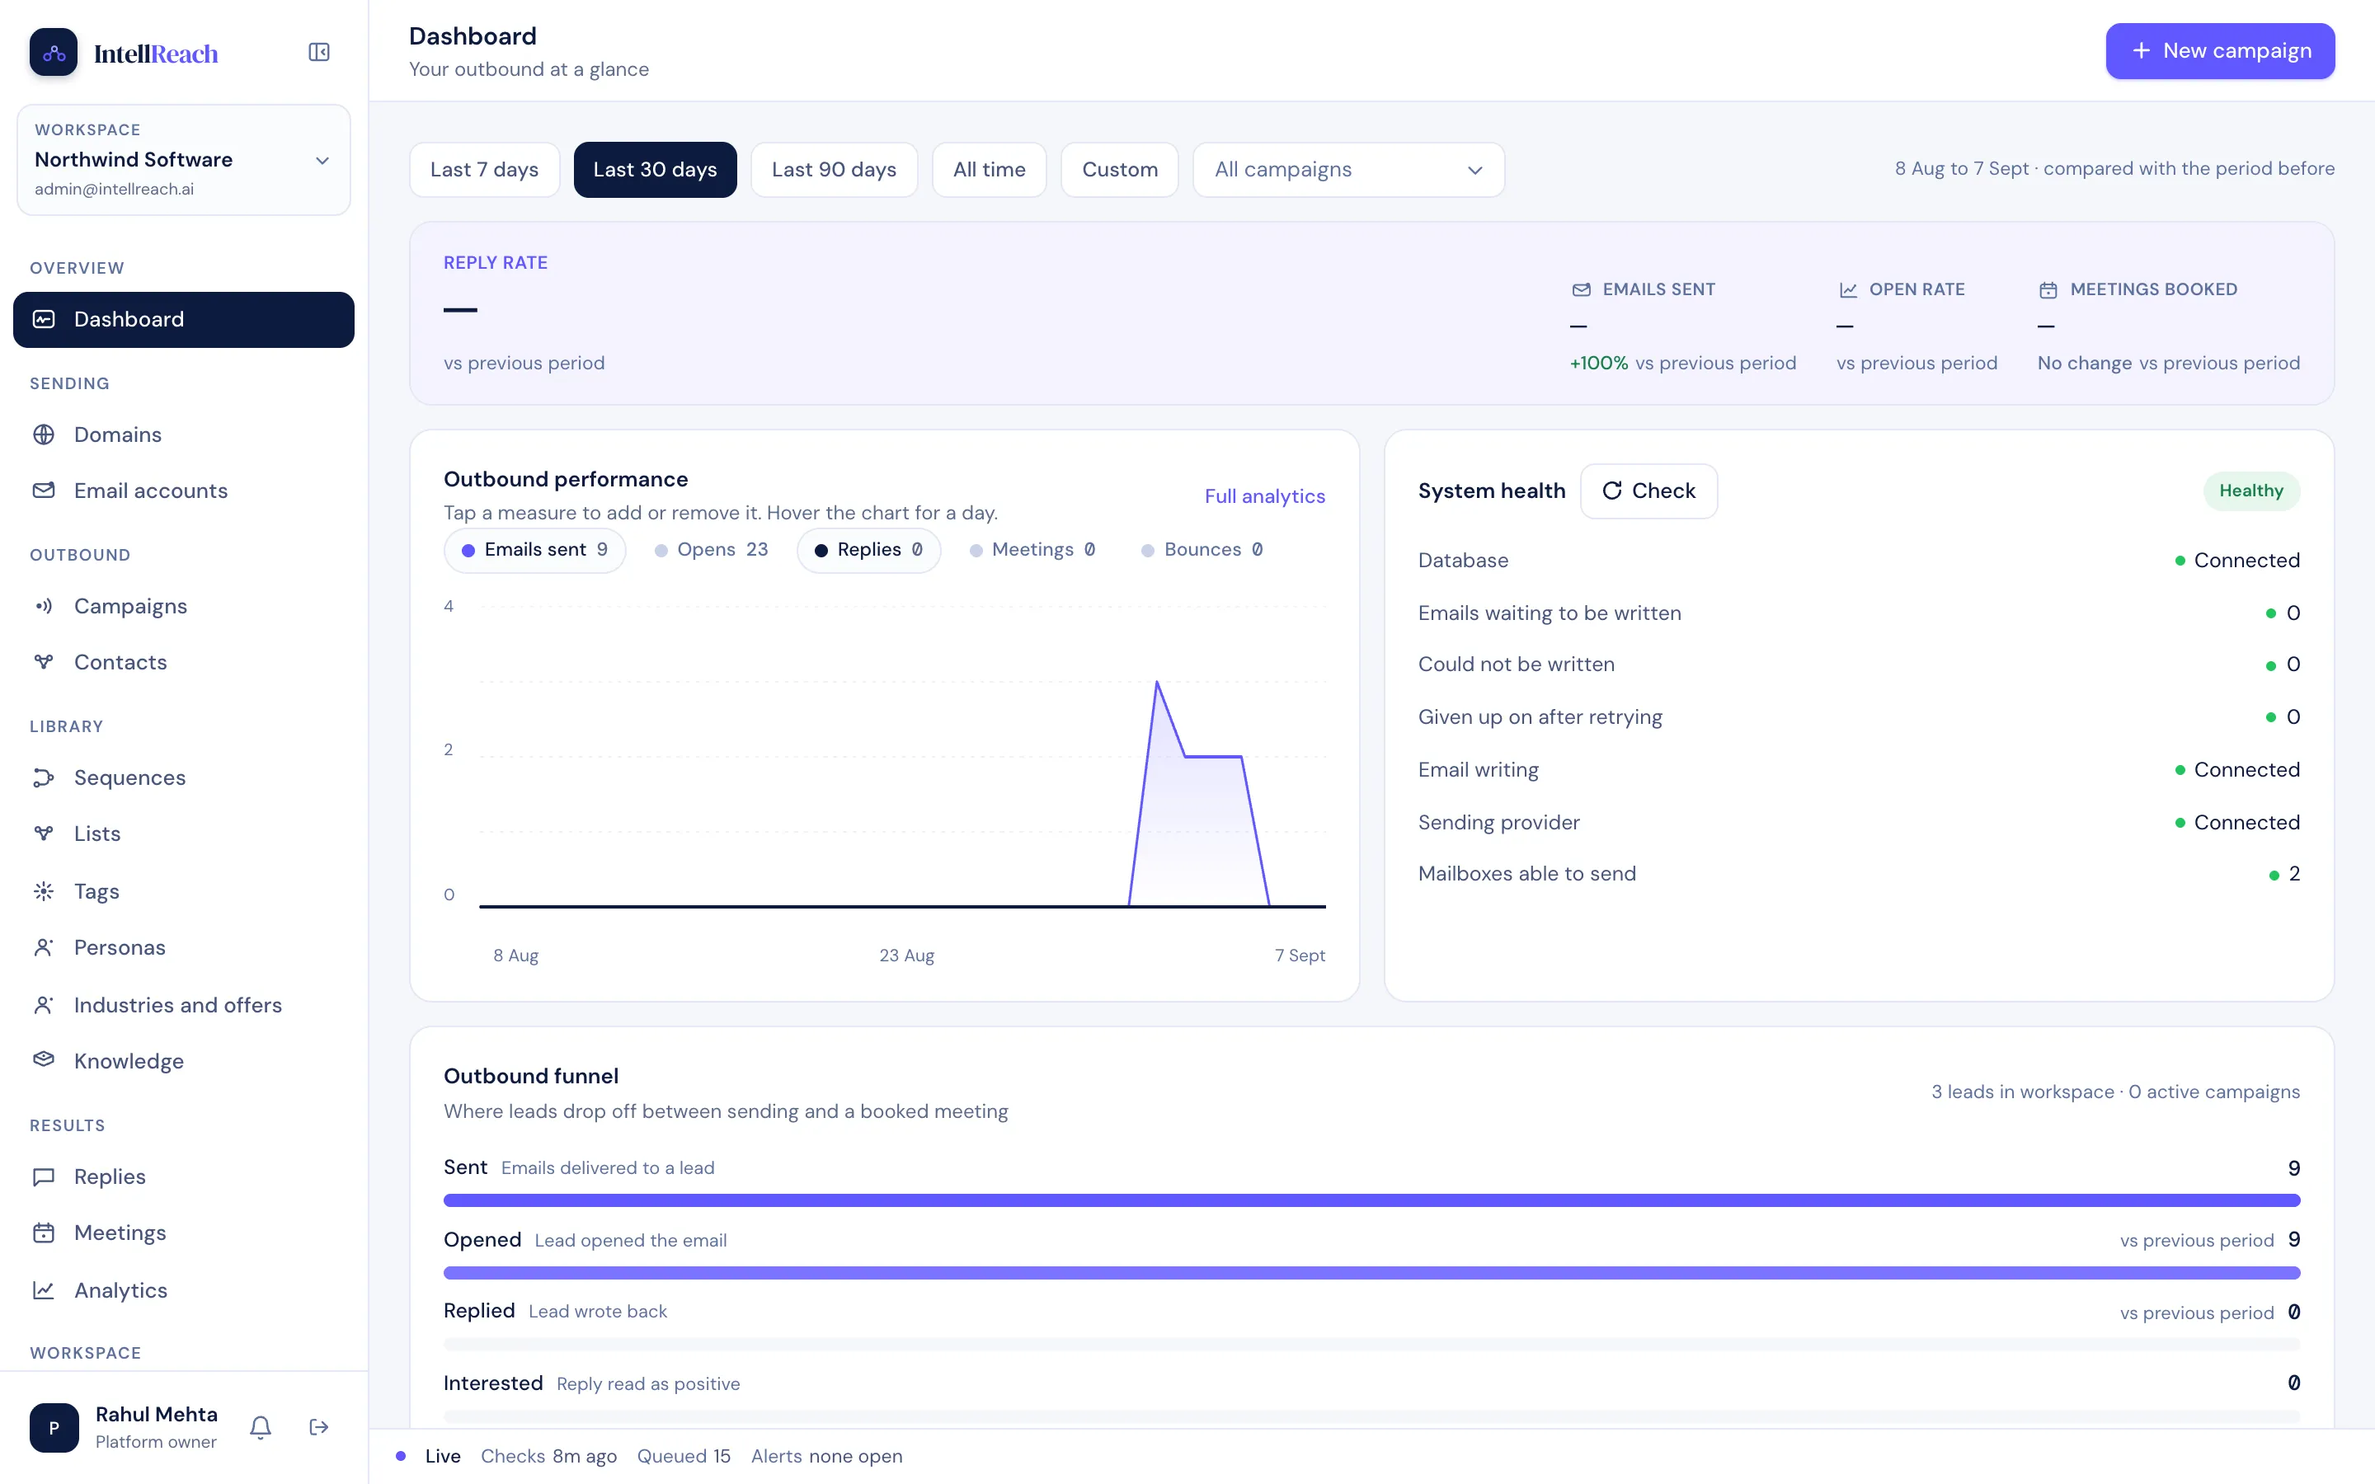Click the Meetings calendar icon in sidebar

coord(45,1233)
